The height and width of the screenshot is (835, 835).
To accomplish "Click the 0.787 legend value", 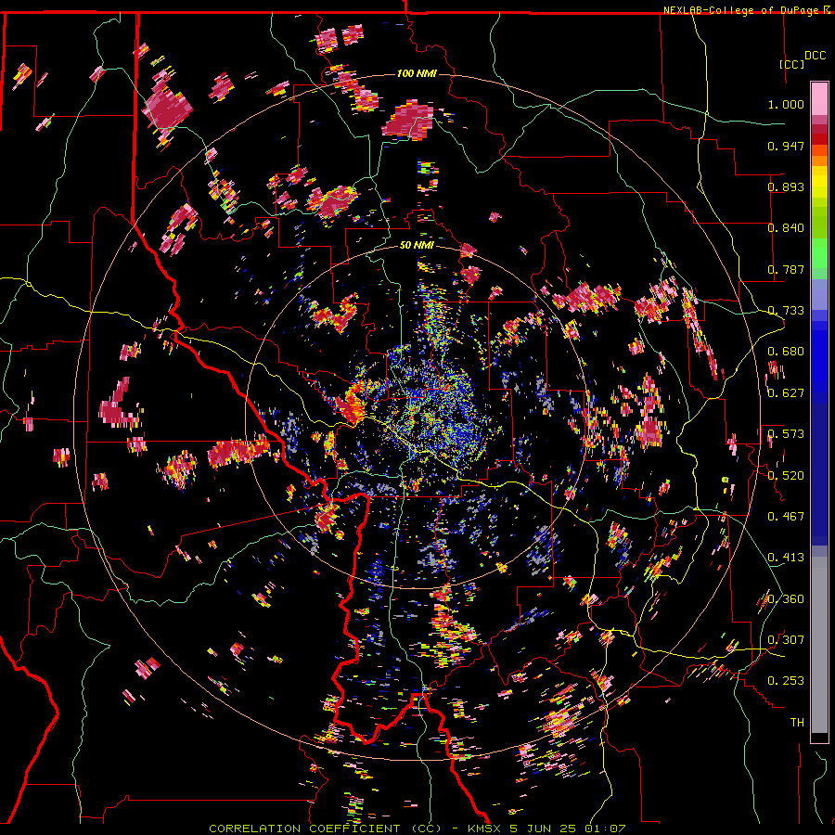I will click(x=786, y=269).
